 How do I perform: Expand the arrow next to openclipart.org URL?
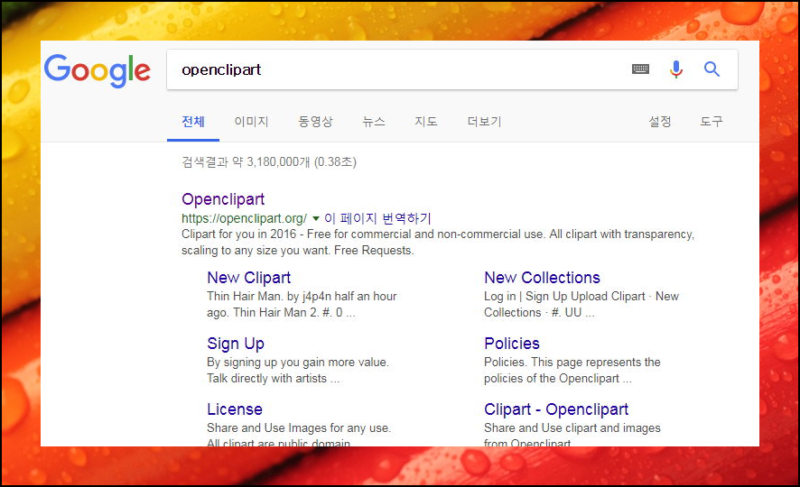pyautogui.click(x=316, y=218)
